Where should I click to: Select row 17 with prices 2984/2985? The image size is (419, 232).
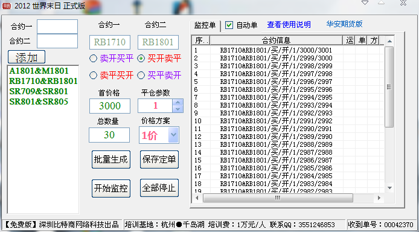288,176
